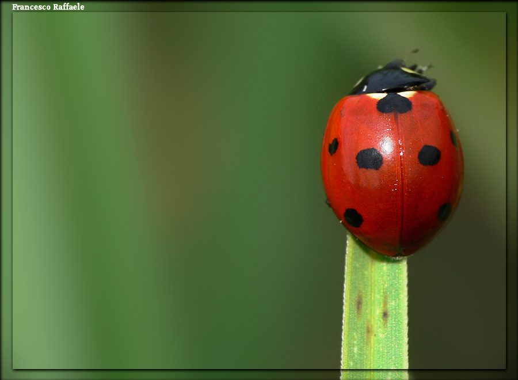Click the Francesco Raffaele watermark text
The height and width of the screenshot is (380, 518).
pyautogui.click(x=48, y=7)
